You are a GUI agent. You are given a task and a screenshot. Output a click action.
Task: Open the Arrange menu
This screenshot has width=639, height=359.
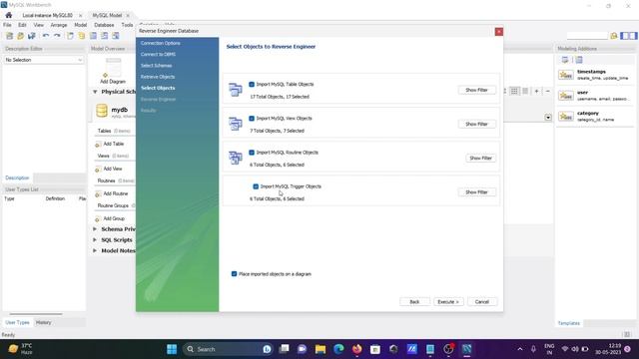click(59, 25)
